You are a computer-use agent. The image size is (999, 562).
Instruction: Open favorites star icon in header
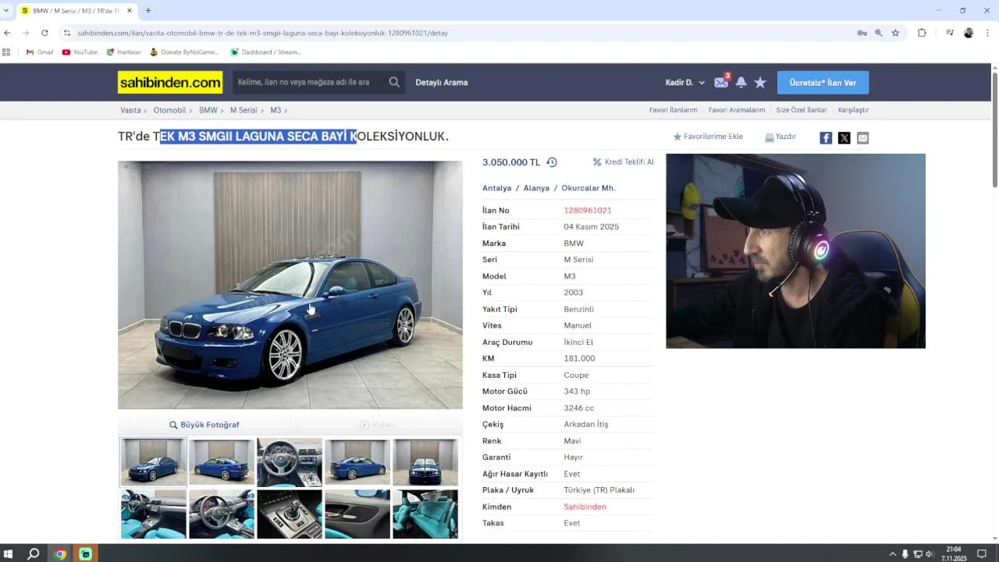[760, 82]
